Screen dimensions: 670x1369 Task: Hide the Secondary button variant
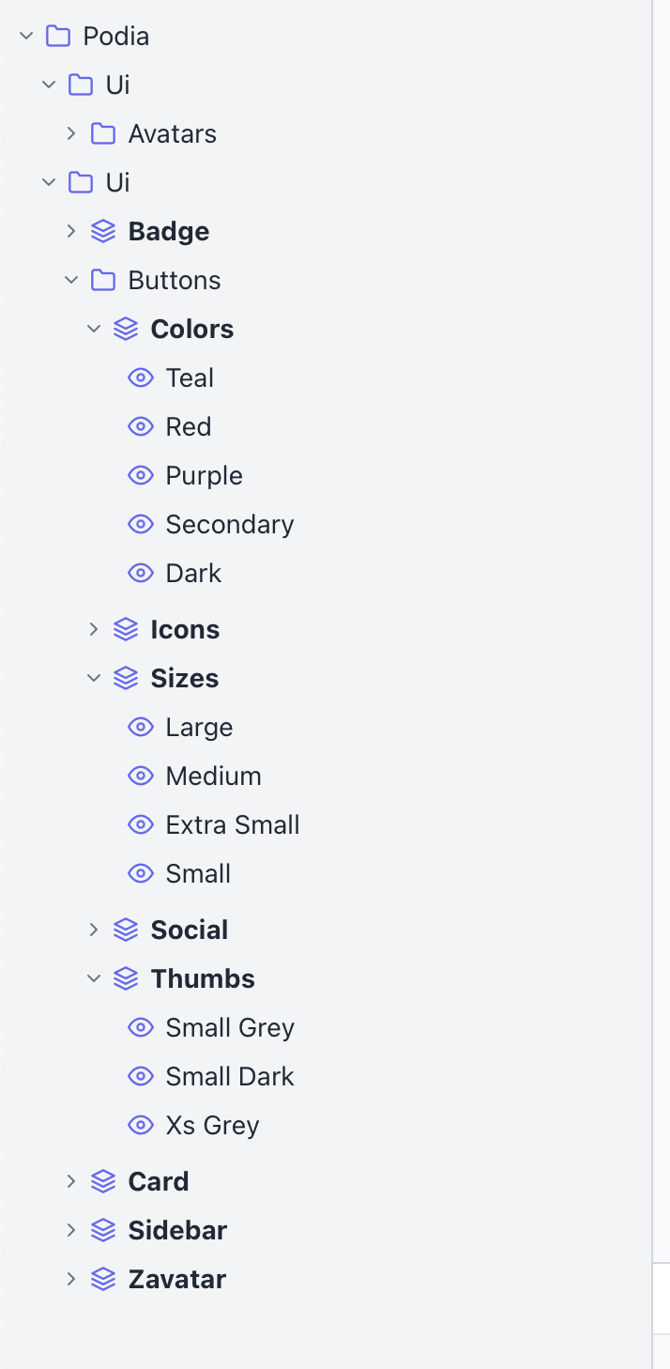pos(141,524)
